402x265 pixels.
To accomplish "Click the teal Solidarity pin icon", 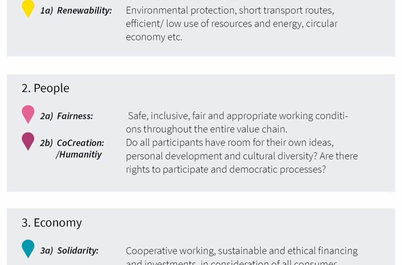I will 28,249.
